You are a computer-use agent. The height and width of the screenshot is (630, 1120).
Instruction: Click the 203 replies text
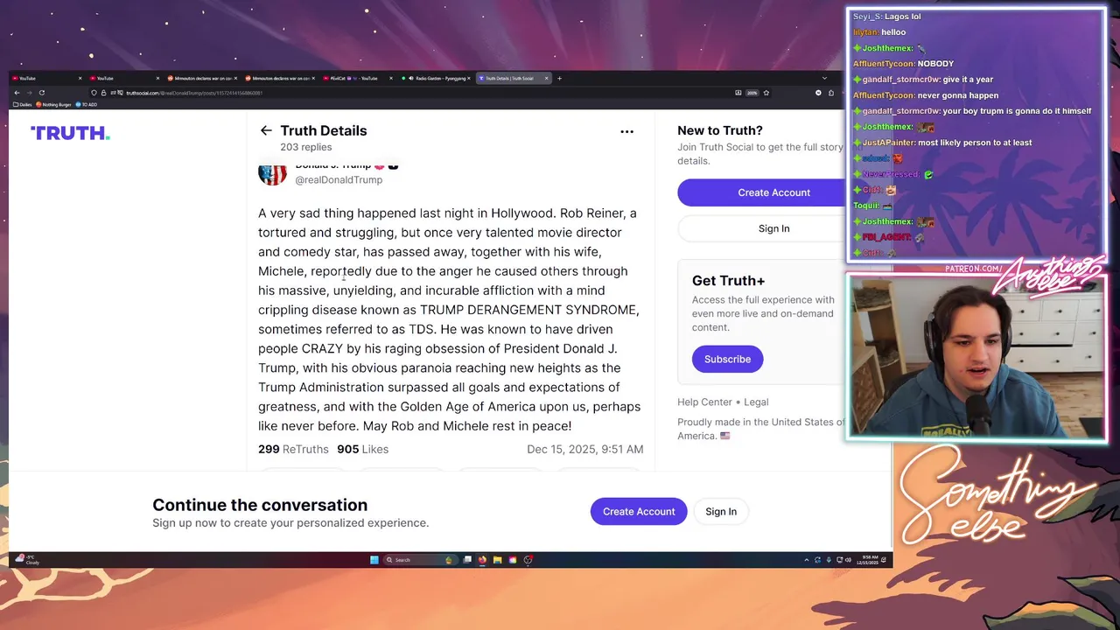pyautogui.click(x=305, y=147)
